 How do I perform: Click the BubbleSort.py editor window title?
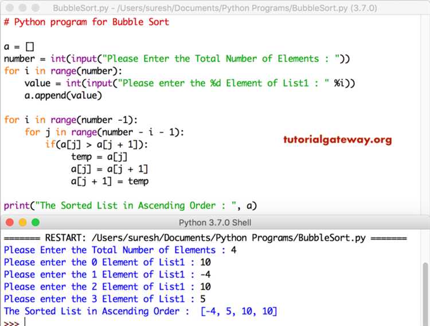click(215, 8)
